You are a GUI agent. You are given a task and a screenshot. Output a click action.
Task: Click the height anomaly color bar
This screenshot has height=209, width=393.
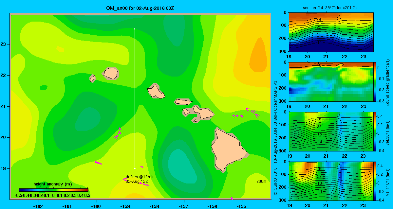[54, 190]
